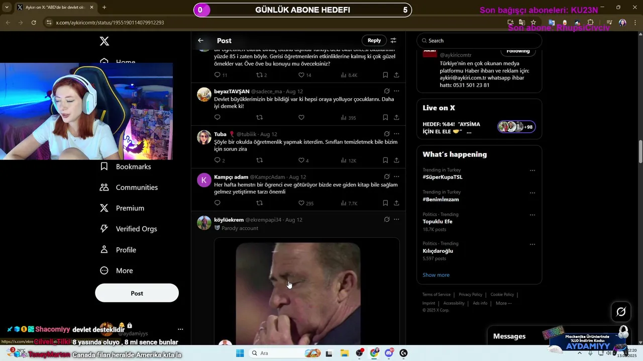The image size is (643, 361).
Task: Open trending topic #Benimİmzam
Action: pyautogui.click(x=441, y=200)
